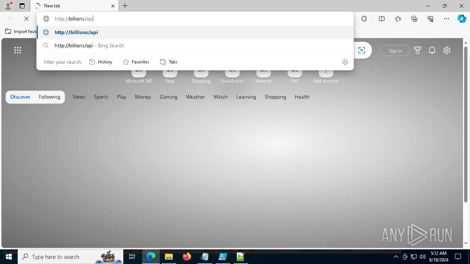Open tab actions menu icon
Screen dimensions: 470x264
(x=22, y=6)
